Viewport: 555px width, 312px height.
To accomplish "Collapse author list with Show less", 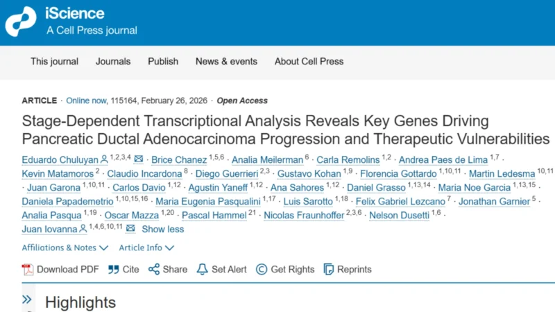I will pyautogui.click(x=163, y=229).
